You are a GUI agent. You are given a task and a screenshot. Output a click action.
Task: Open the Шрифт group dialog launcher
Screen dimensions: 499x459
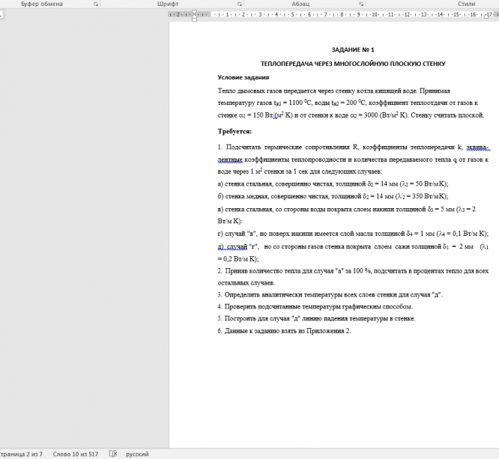pyautogui.click(x=240, y=4)
